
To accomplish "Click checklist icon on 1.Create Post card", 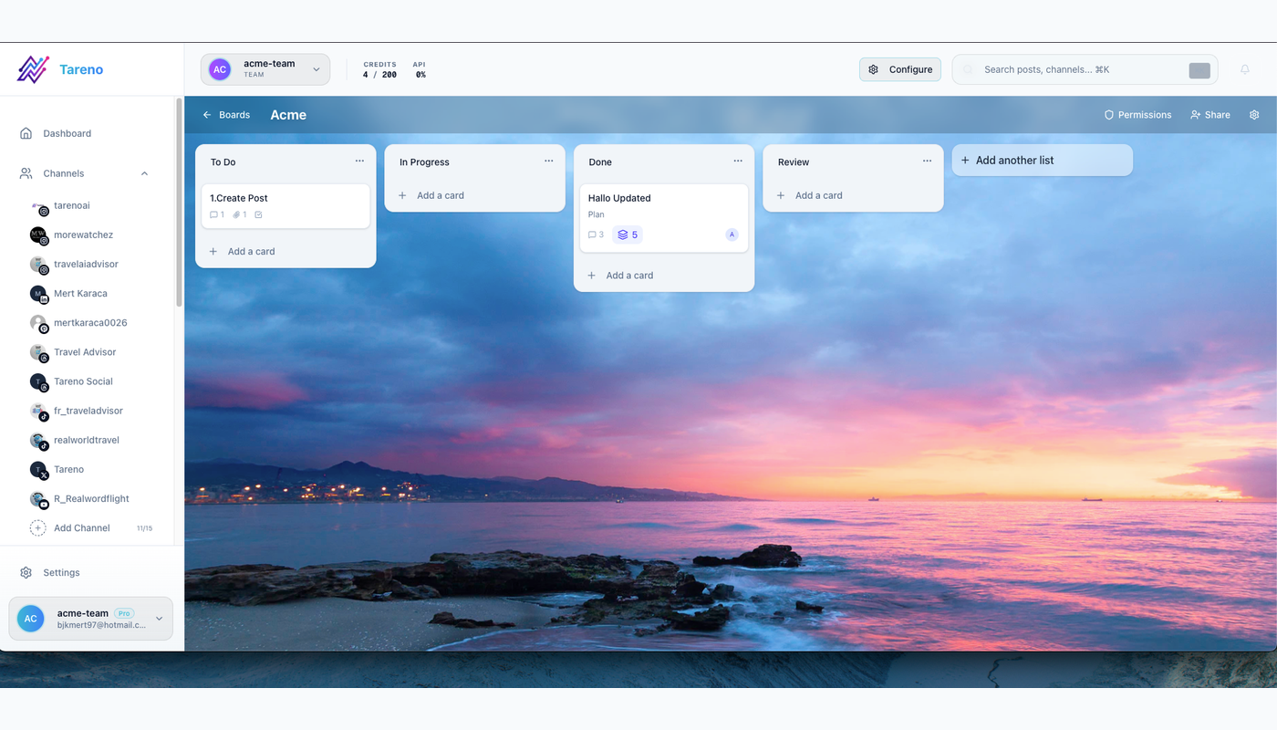I will point(258,215).
